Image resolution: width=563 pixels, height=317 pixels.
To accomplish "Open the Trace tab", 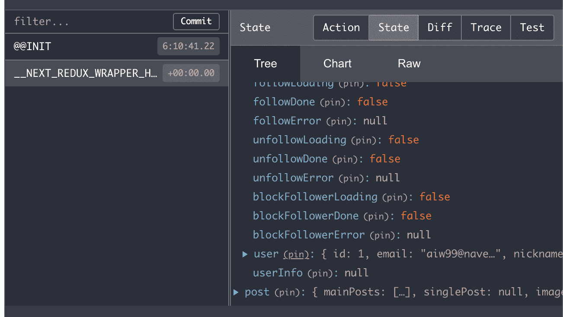I will (x=486, y=28).
